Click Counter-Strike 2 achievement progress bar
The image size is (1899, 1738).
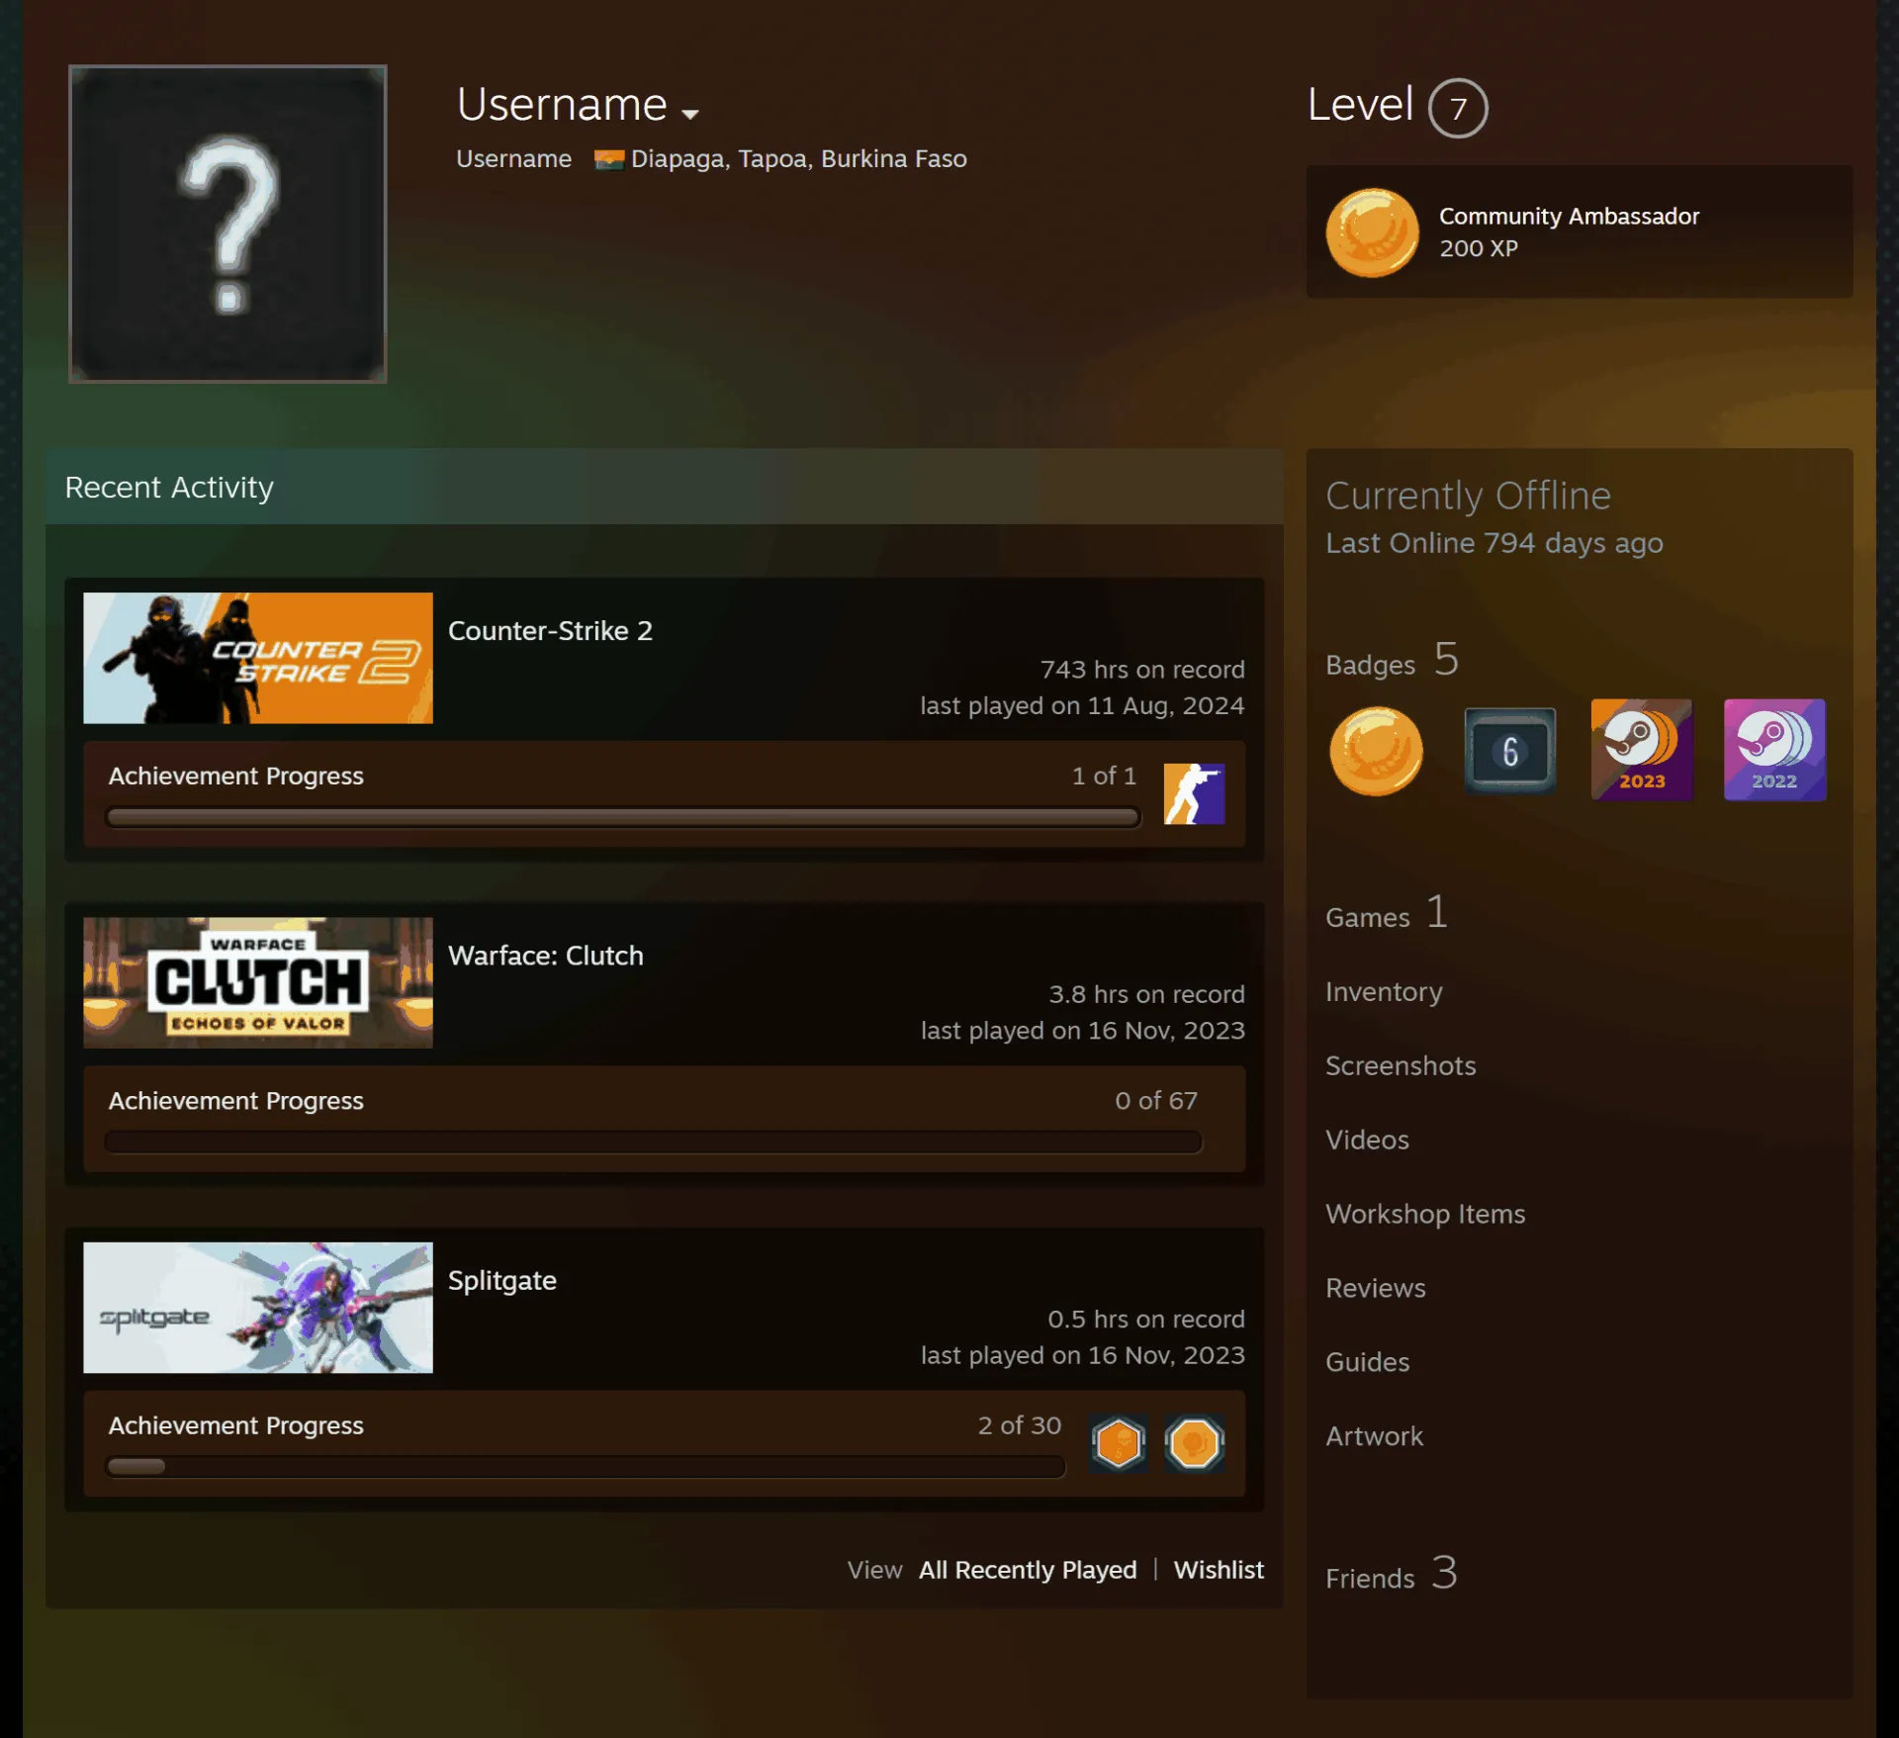tap(623, 817)
